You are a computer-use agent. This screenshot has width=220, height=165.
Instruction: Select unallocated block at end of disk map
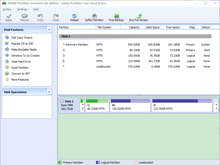click(x=216, y=105)
